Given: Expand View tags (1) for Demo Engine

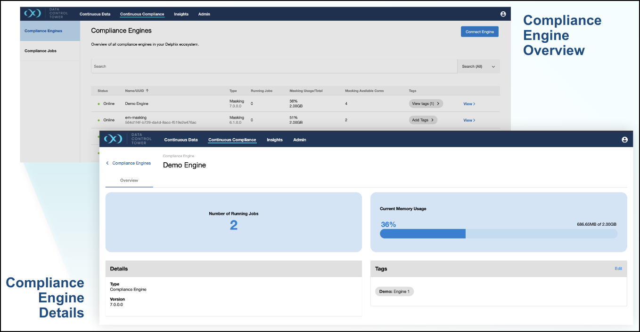Looking at the screenshot, I should tap(426, 104).
